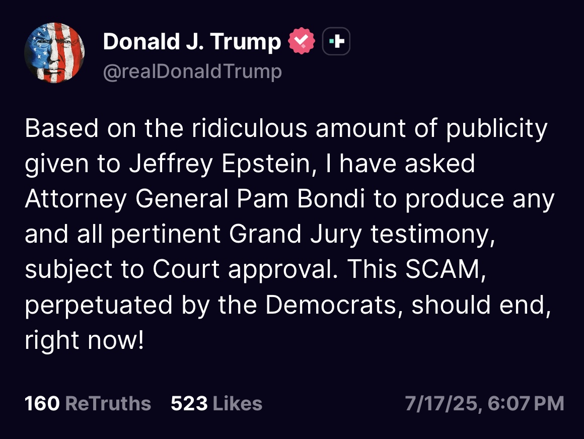Click the ReTruths label text
Screen dimensions: 584x439
pyautogui.click(x=108, y=403)
